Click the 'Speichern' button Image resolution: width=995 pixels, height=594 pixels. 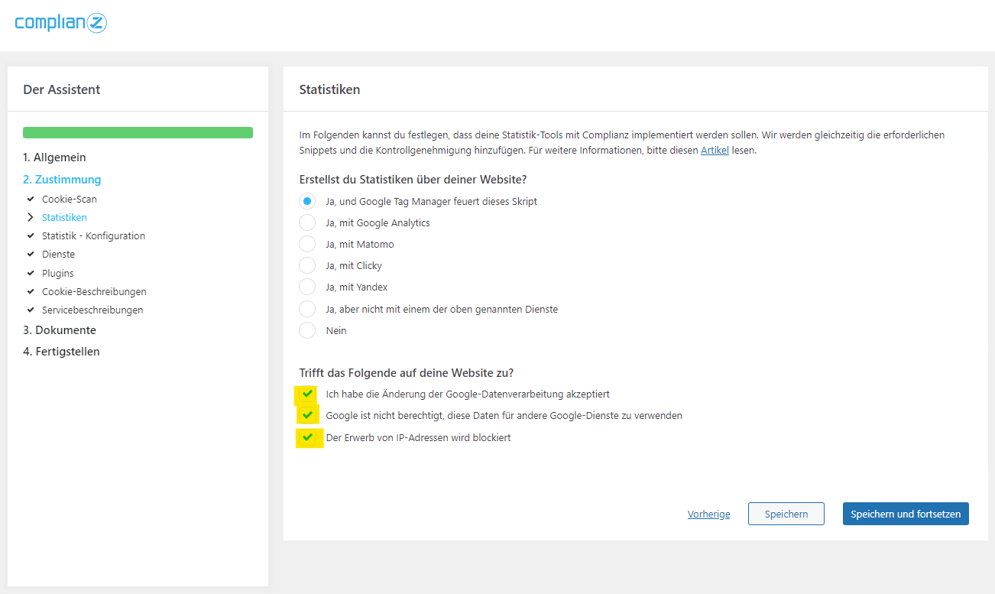click(x=786, y=514)
